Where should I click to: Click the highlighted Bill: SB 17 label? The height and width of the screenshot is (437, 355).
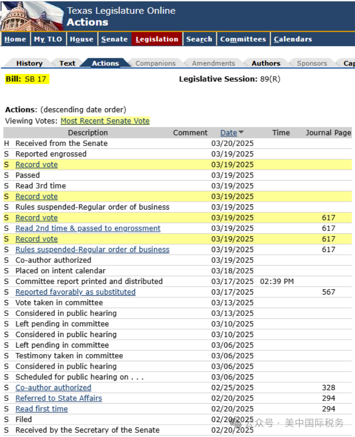(x=27, y=79)
